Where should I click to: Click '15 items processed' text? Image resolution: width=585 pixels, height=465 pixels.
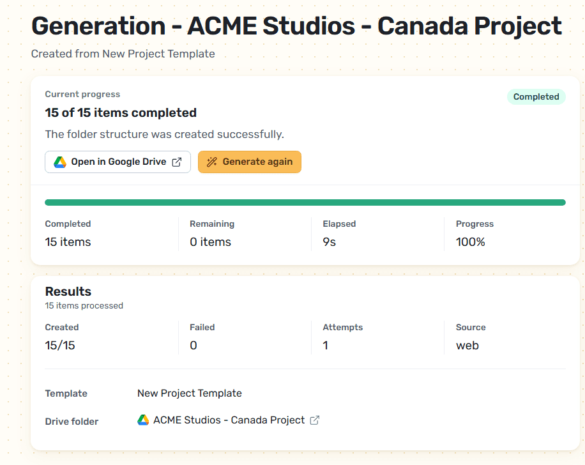click(84, 306)
